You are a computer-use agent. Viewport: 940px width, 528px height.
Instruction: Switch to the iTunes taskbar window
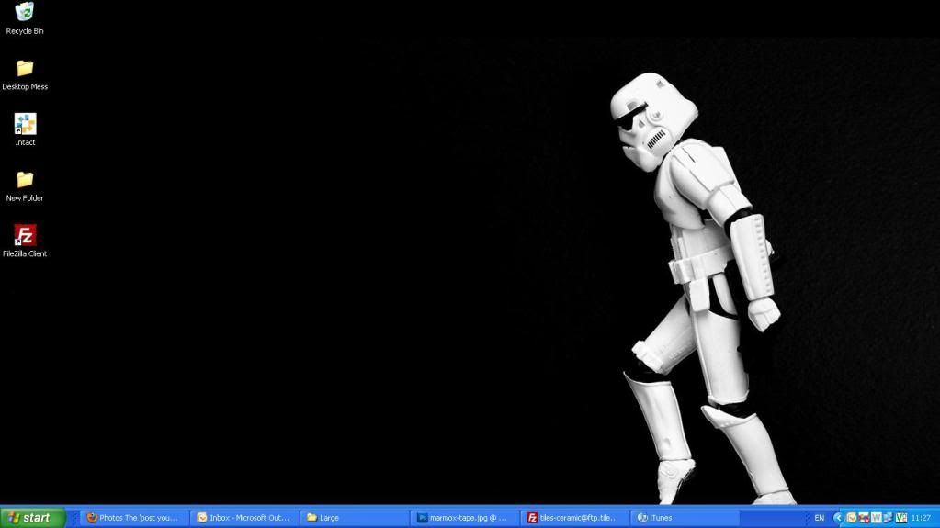(685, 518)
